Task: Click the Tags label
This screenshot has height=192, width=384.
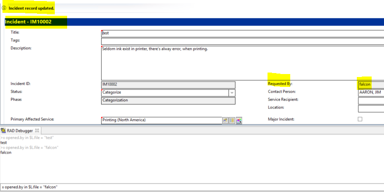Action: (x=15, y=40)
